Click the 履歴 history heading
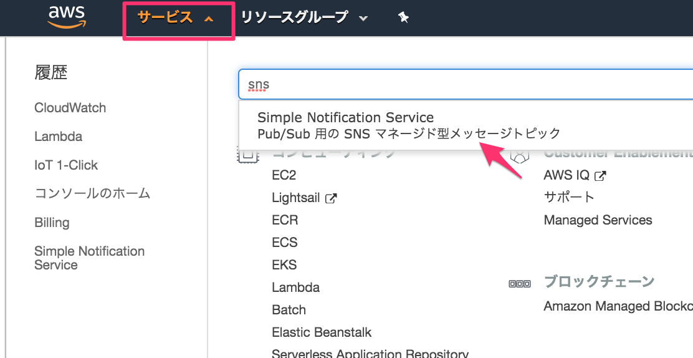 coord(51,72)
